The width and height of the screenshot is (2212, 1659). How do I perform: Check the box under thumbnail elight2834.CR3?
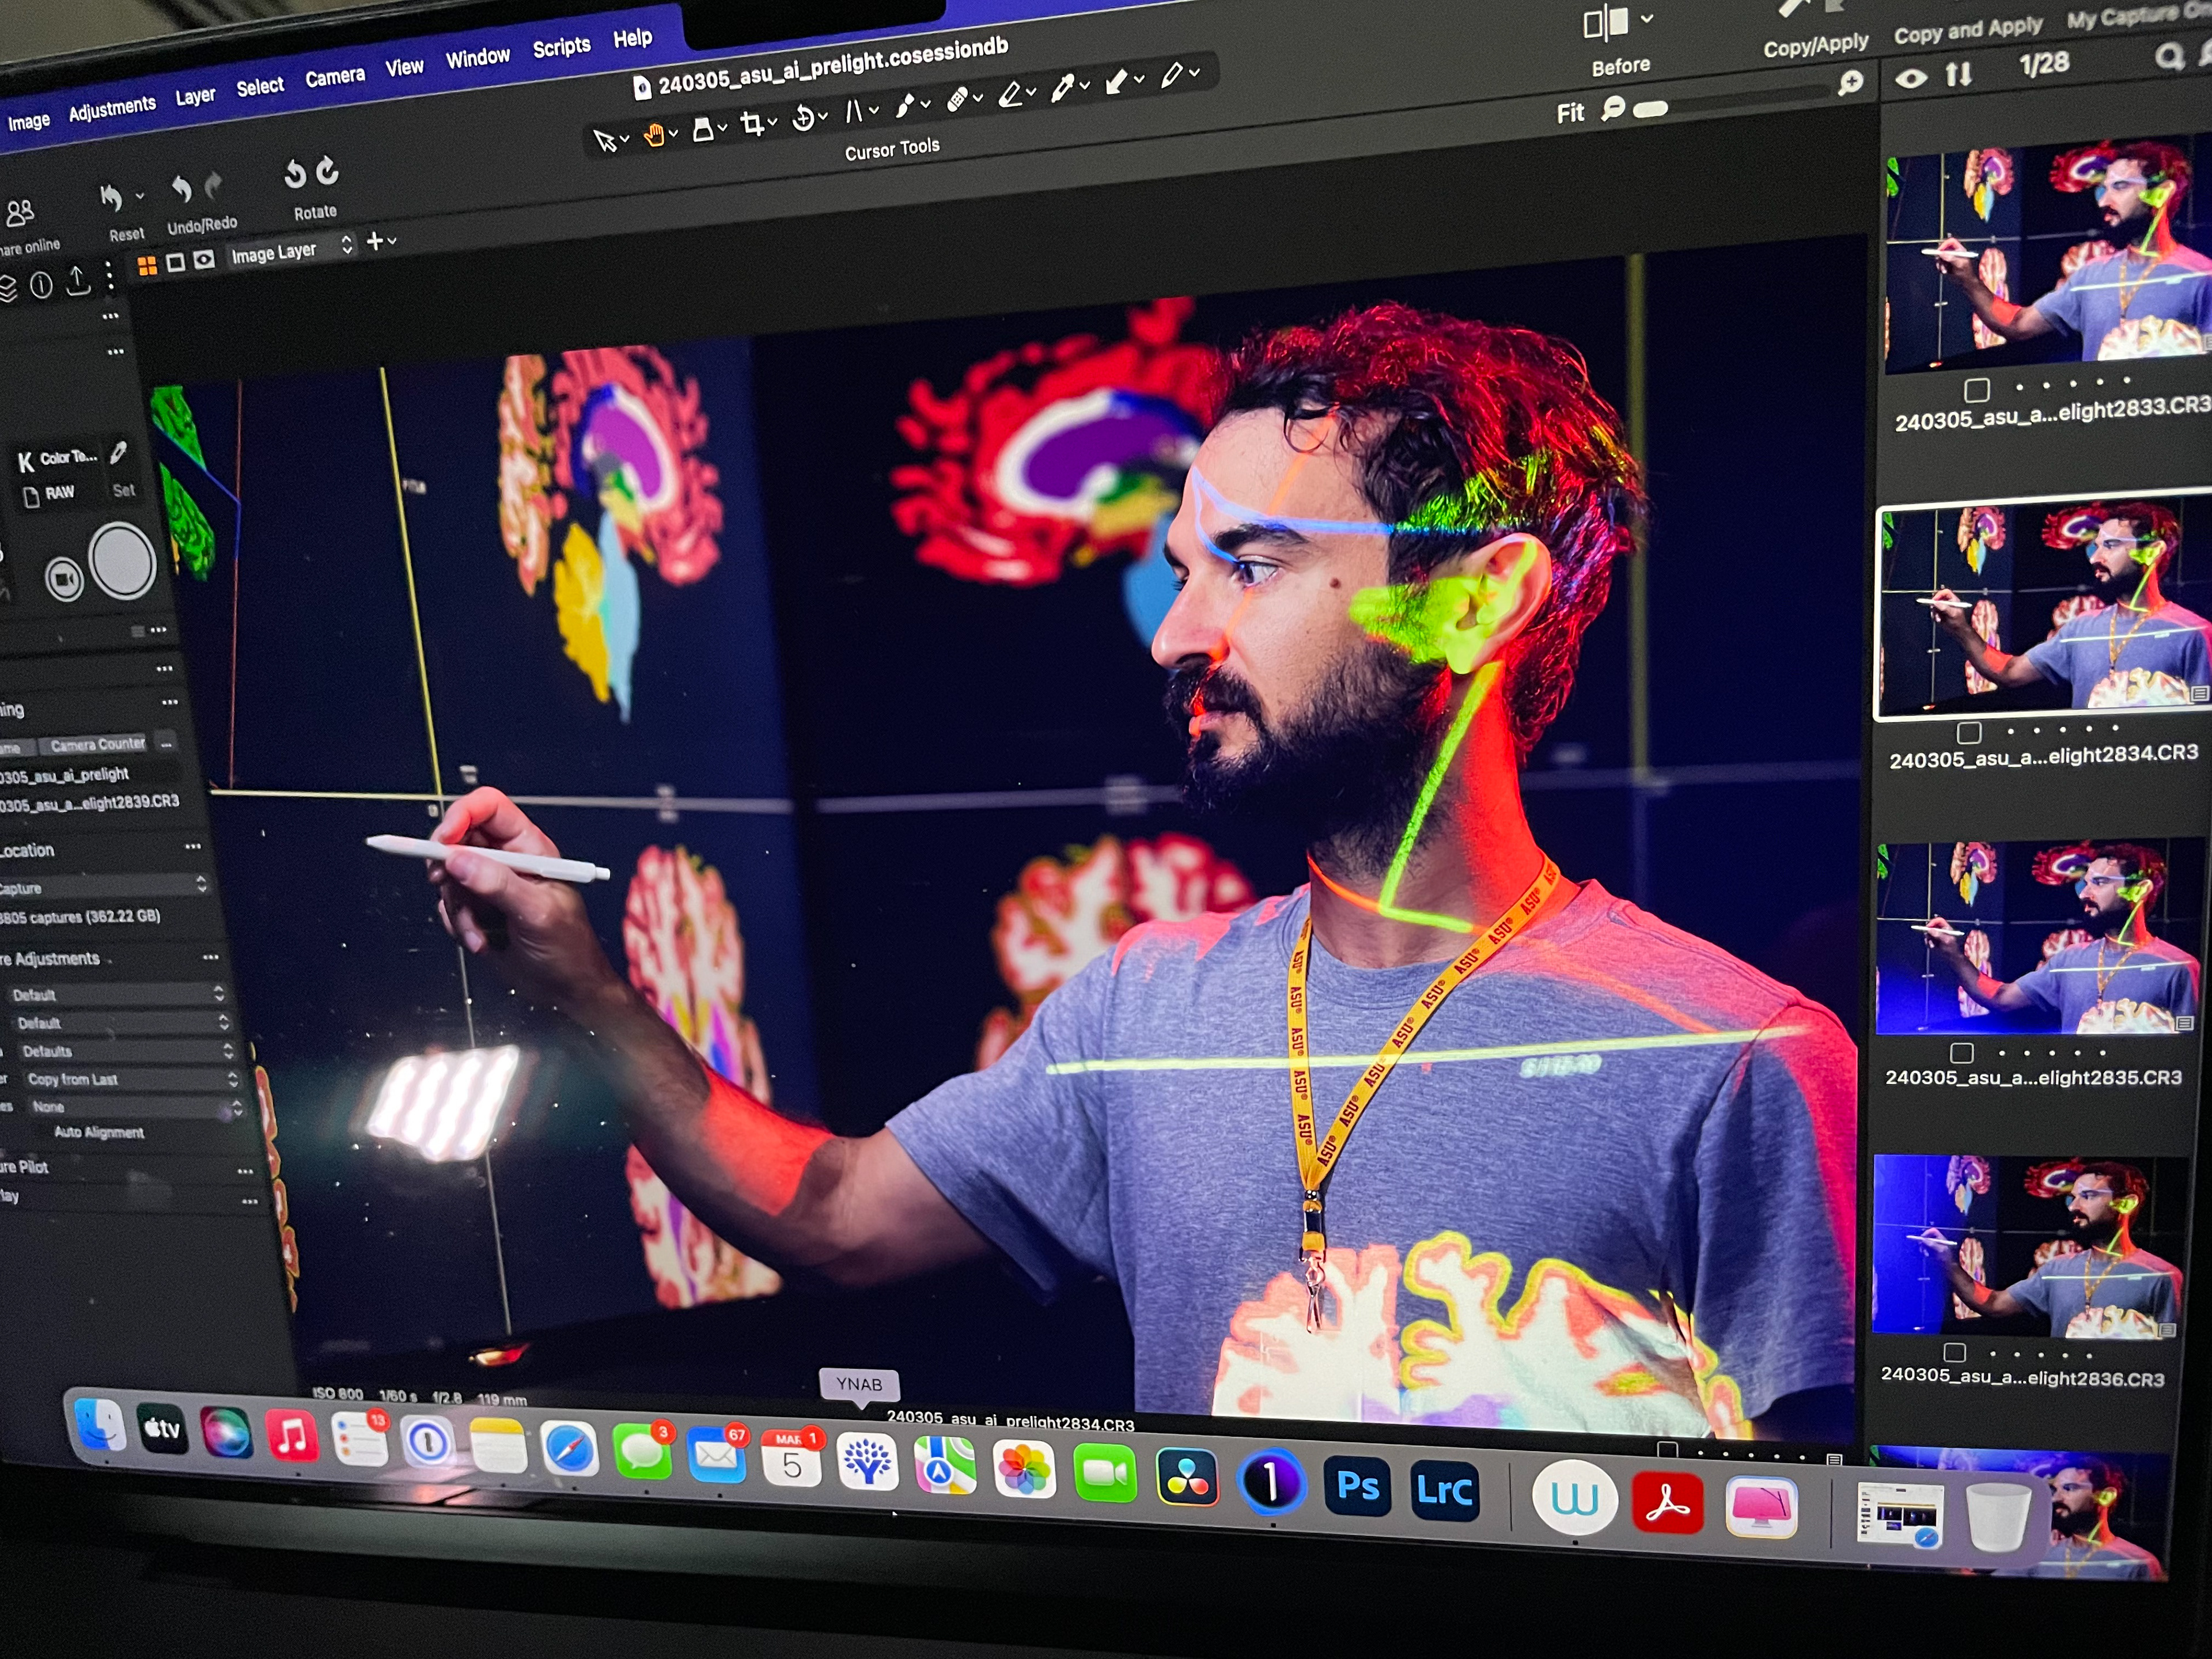click(x=1968, y=732)
